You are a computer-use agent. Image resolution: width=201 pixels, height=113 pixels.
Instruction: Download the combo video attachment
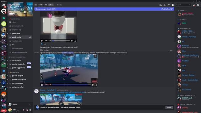(x=95, y=56)
